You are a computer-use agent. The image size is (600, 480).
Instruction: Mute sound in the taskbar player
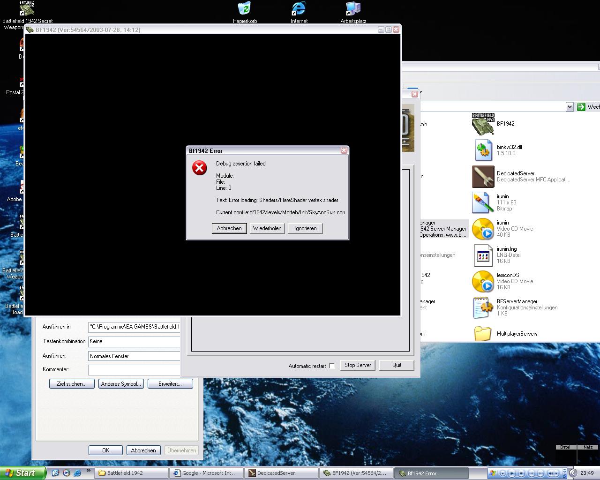coord(550,473)
